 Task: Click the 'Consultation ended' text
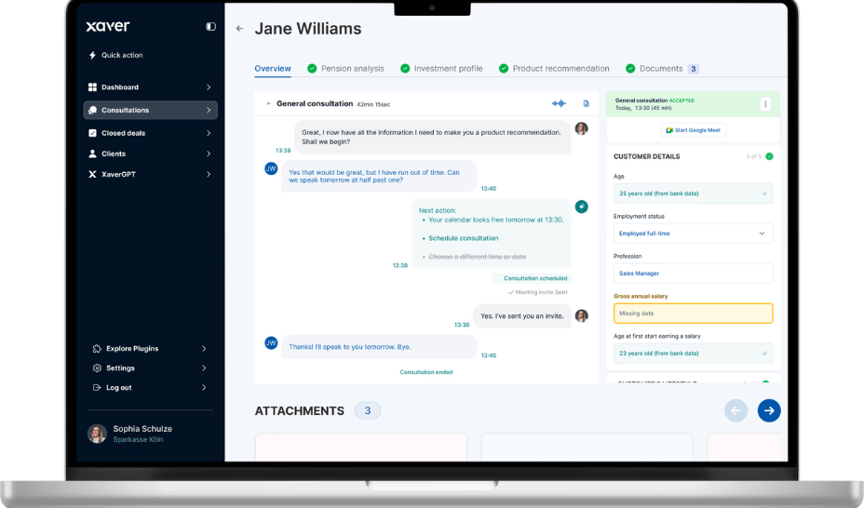point(425,372)
